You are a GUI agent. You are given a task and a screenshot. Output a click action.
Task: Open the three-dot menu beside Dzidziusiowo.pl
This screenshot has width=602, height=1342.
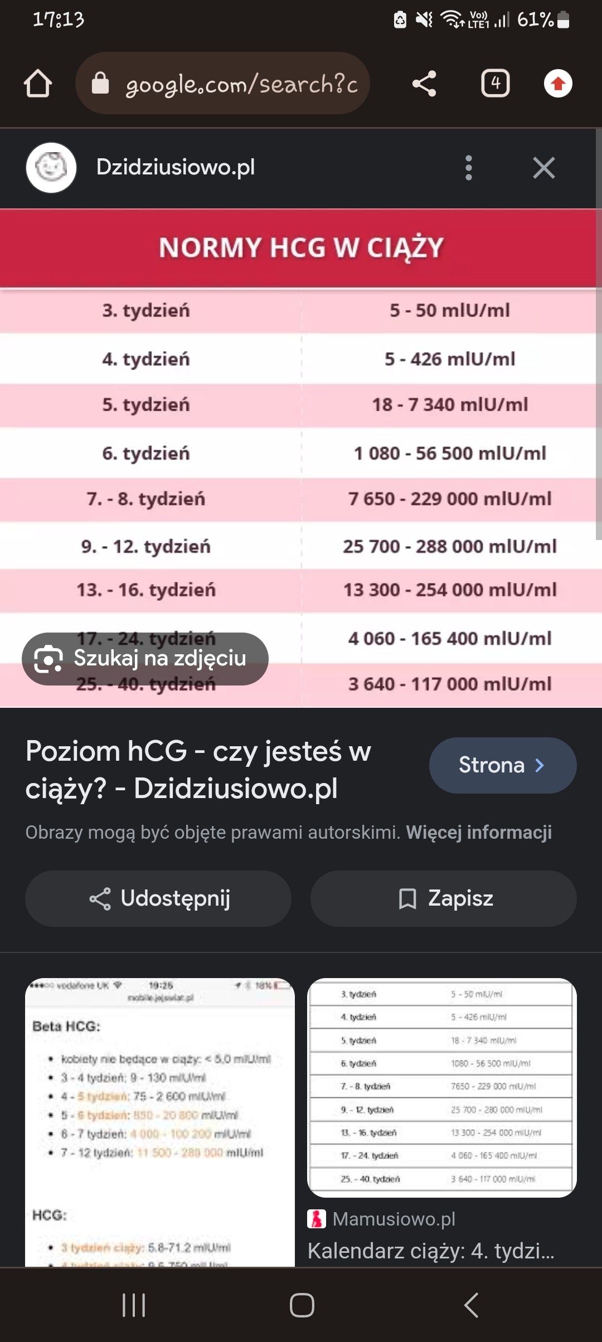pyautogui.click(x=468, y=168)
